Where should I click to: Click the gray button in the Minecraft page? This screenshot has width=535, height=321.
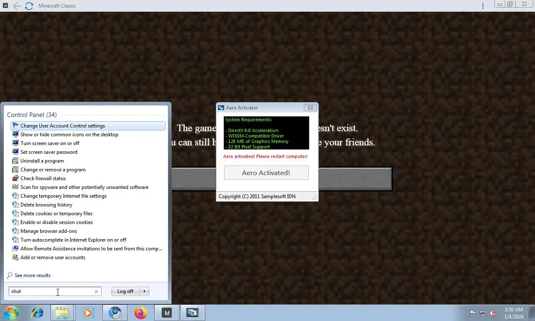pos(354,179)
